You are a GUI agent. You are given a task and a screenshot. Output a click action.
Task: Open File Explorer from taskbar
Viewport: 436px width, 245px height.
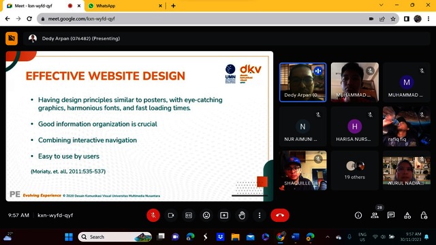[235, 237]
